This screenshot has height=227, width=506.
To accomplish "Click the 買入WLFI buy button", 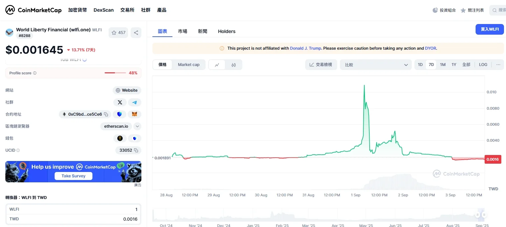I will click(x=489, y=29).
